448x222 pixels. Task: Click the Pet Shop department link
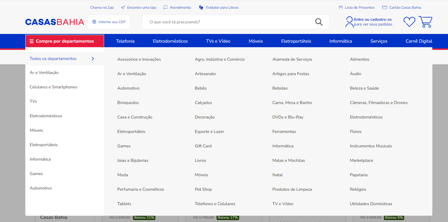[x=203, y=189]
